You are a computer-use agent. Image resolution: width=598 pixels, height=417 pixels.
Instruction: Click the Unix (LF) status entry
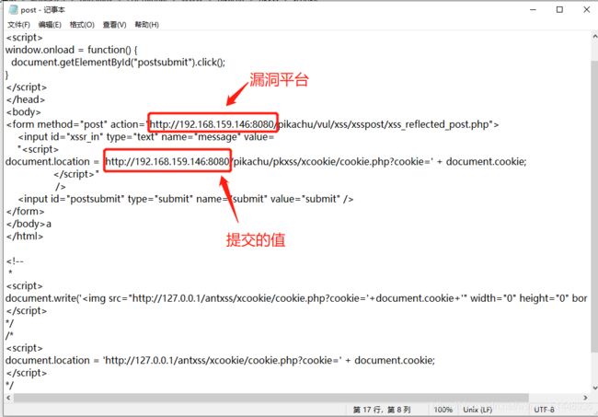(x=477, y=410)
